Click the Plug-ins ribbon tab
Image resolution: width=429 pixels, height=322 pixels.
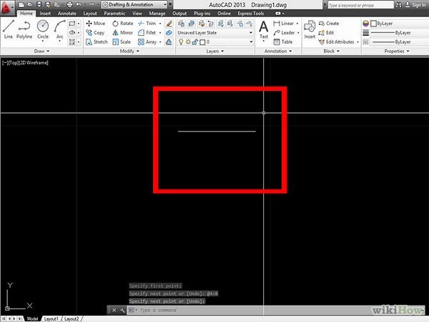coord(202,14)
